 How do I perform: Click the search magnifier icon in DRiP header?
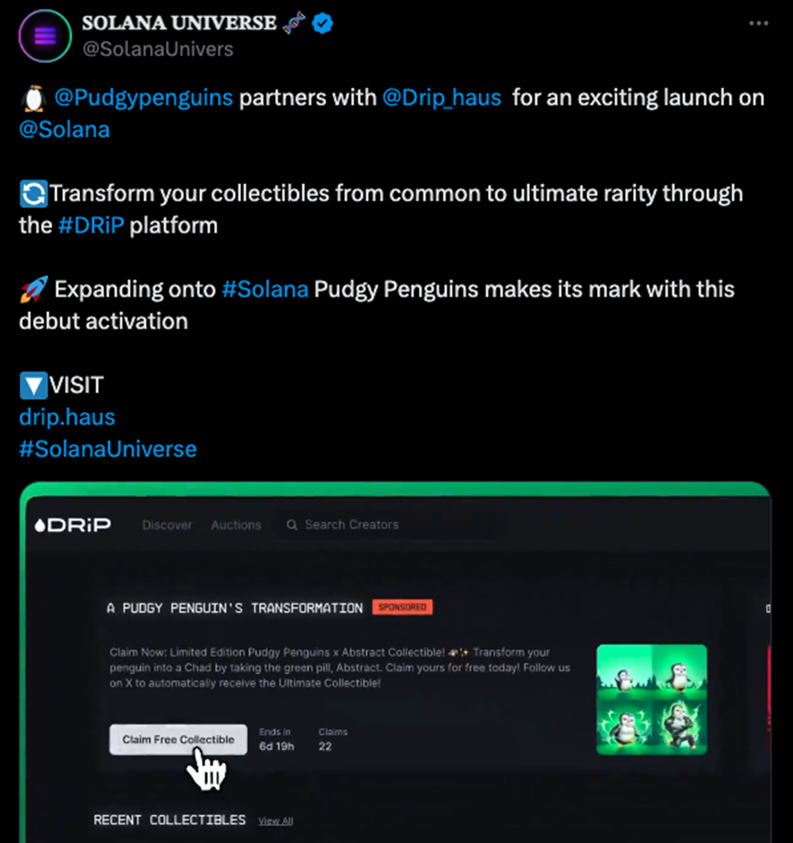(292, 525)
